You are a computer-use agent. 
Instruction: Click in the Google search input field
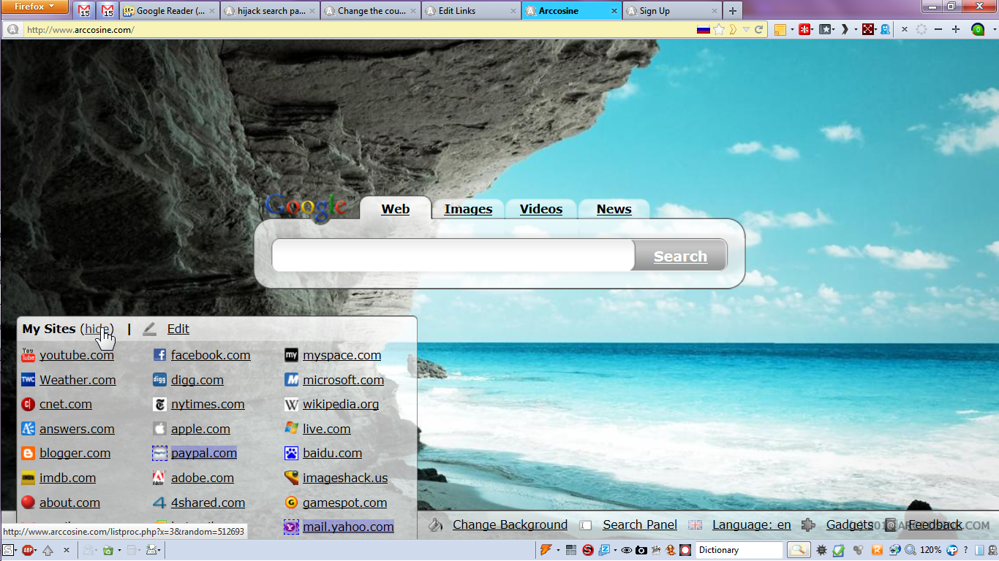[453, 256]
